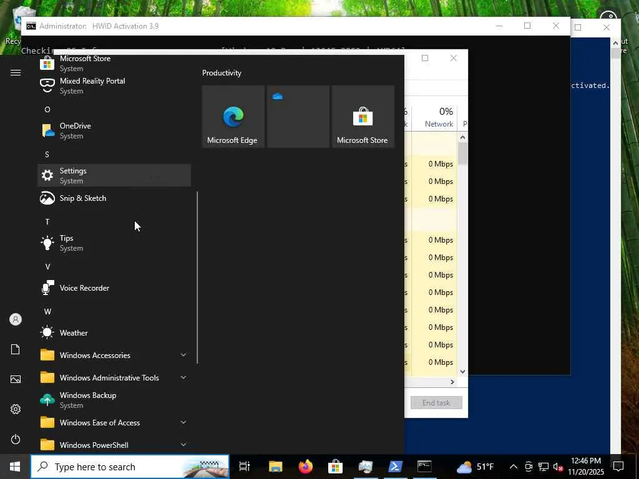Open the user account icon in Start sidebar

[x=16, y=319]
